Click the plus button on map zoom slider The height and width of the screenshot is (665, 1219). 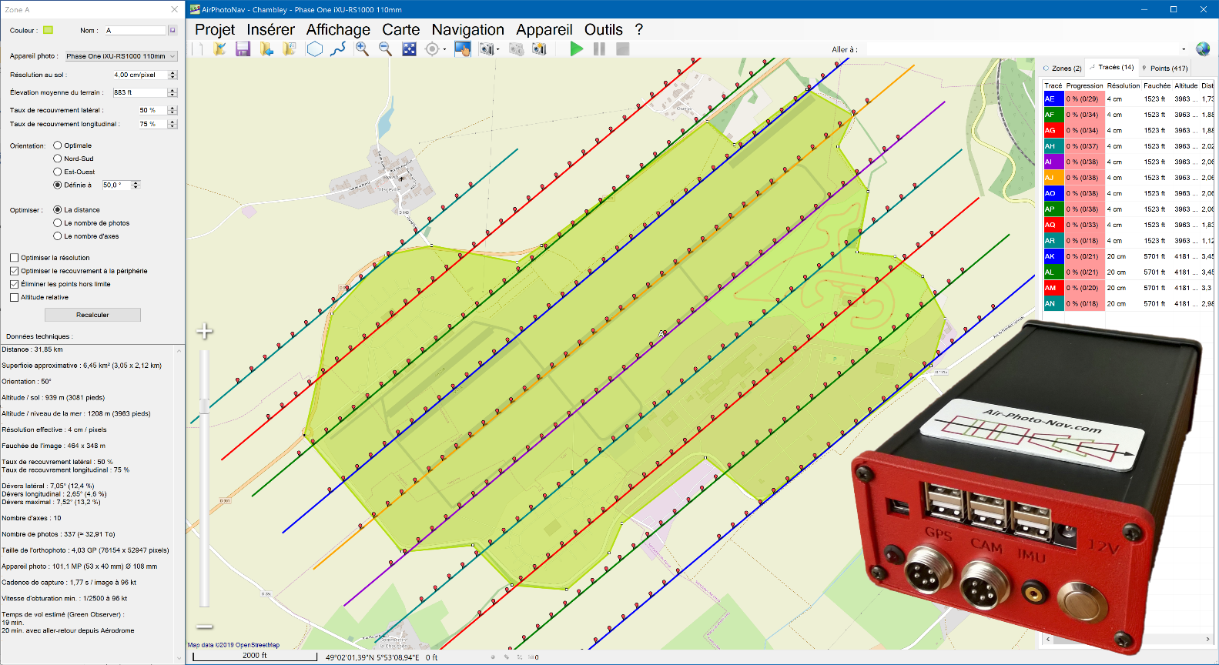pyautogui.click(x=205, y=332)
